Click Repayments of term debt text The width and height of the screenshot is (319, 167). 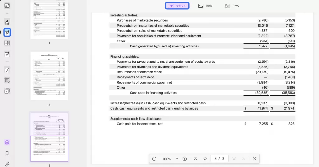(135, 77)
